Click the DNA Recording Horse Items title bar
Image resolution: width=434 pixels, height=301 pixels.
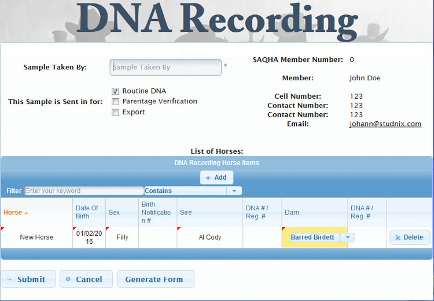217,163
